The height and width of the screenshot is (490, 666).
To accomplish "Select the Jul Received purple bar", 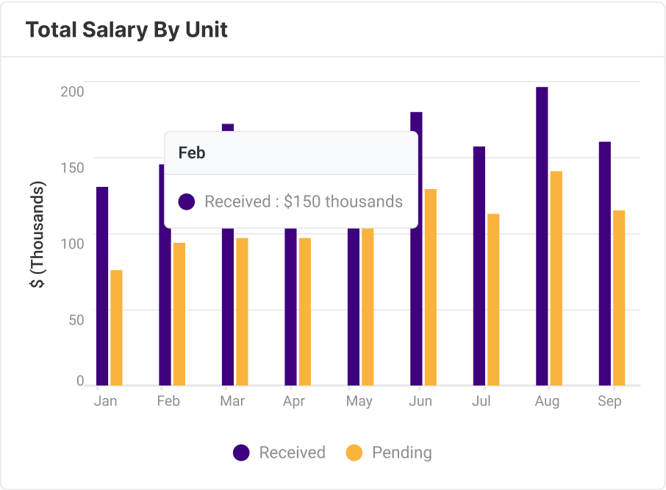I will point(479,266).
